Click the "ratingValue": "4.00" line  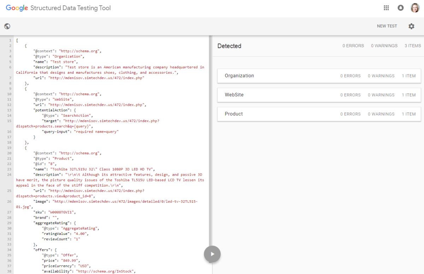tap(65, 234)
